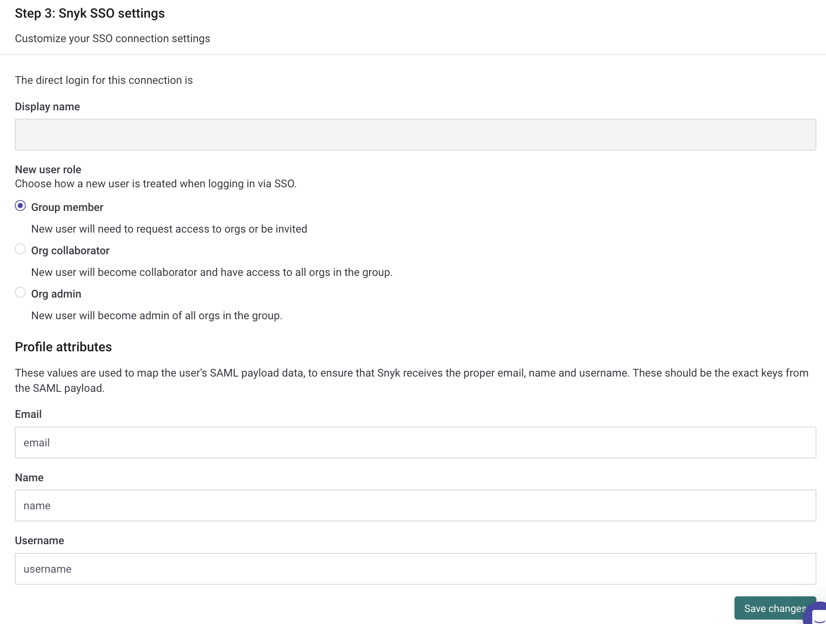Click the Org admin option label
The width and height of the screenshot is (826, 624).
(x=56, y=294)
